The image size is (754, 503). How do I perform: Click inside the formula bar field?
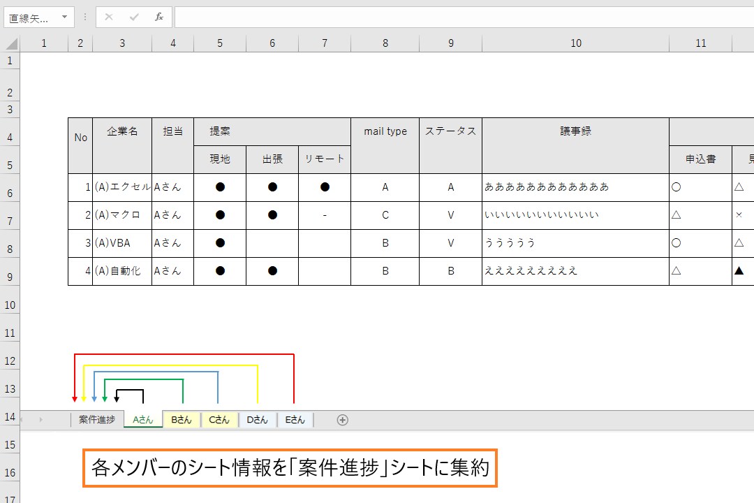click(464, 17)
